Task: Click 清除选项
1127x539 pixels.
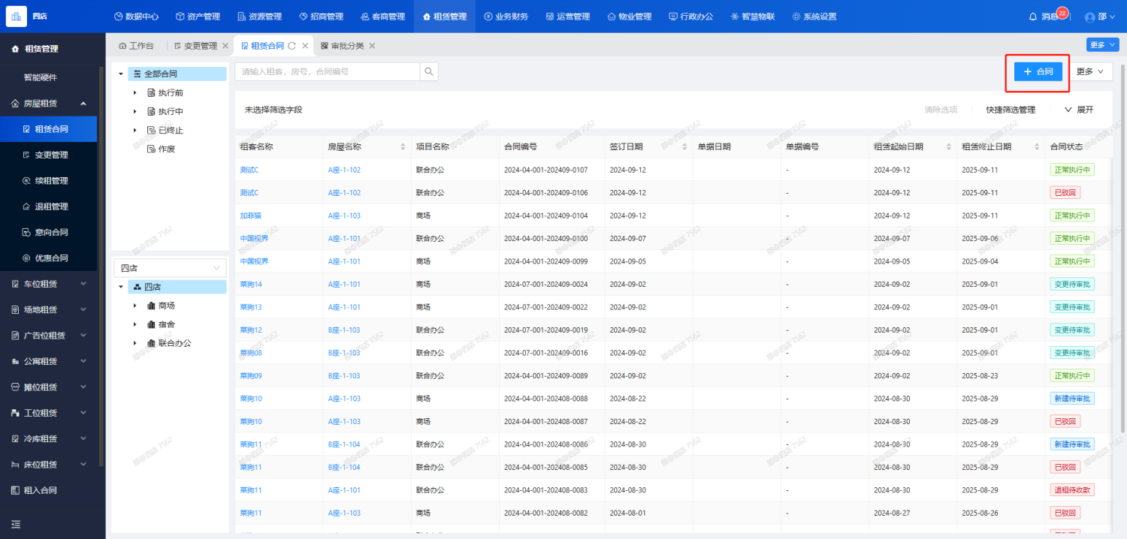Action: point(941,110)
